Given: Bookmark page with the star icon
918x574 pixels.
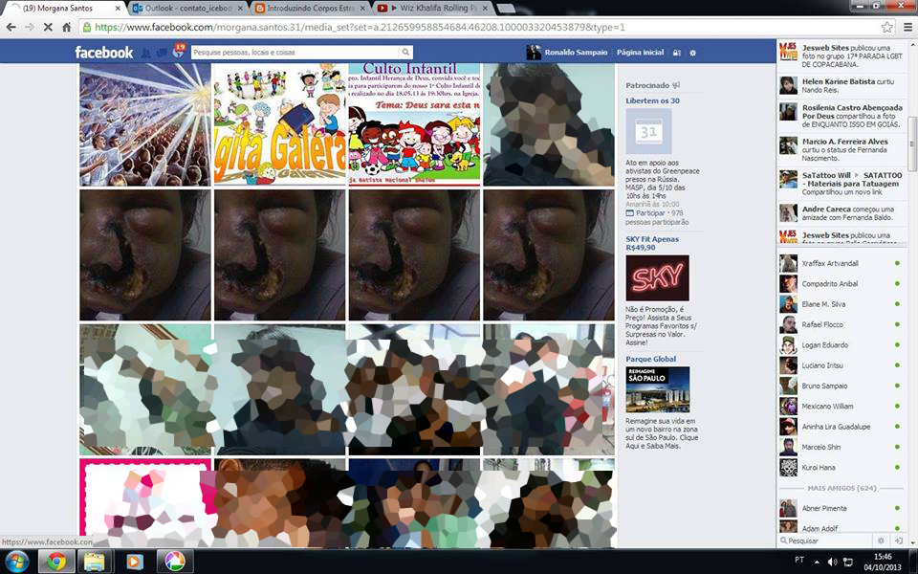Looking at the screenshot, I should pos(886,27).
